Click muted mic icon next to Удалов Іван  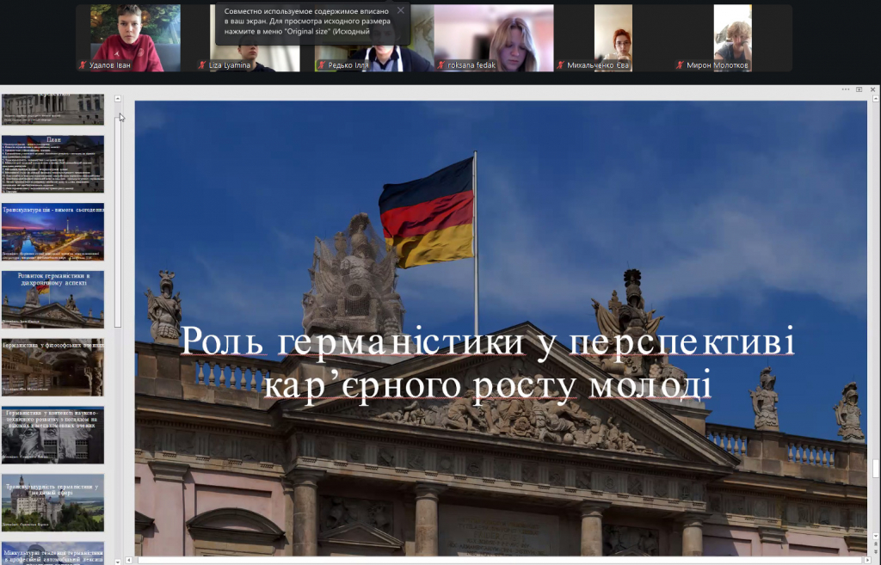(83, 64)
